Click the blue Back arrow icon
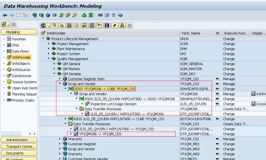266x160 pixels. coord(5,15)
